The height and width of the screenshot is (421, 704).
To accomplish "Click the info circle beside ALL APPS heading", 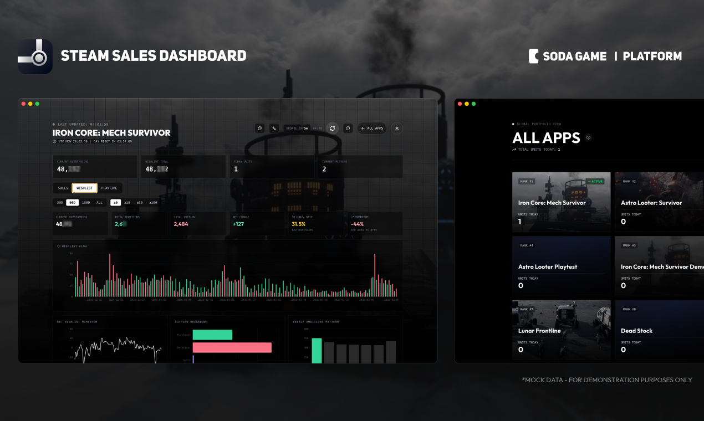I will click(x=589, y=138).
